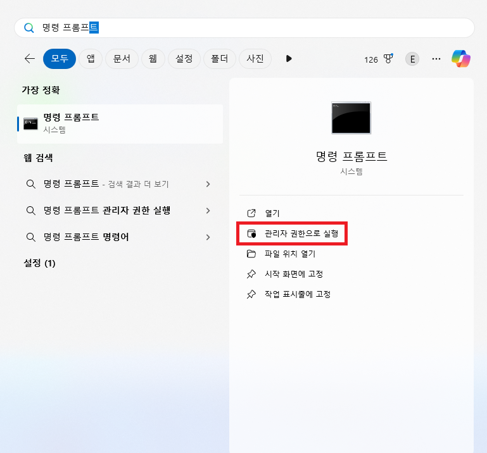The width and height of the screenshot is (487, 453).
Task: Go back with the left arrow
Action: pos(30,59)
